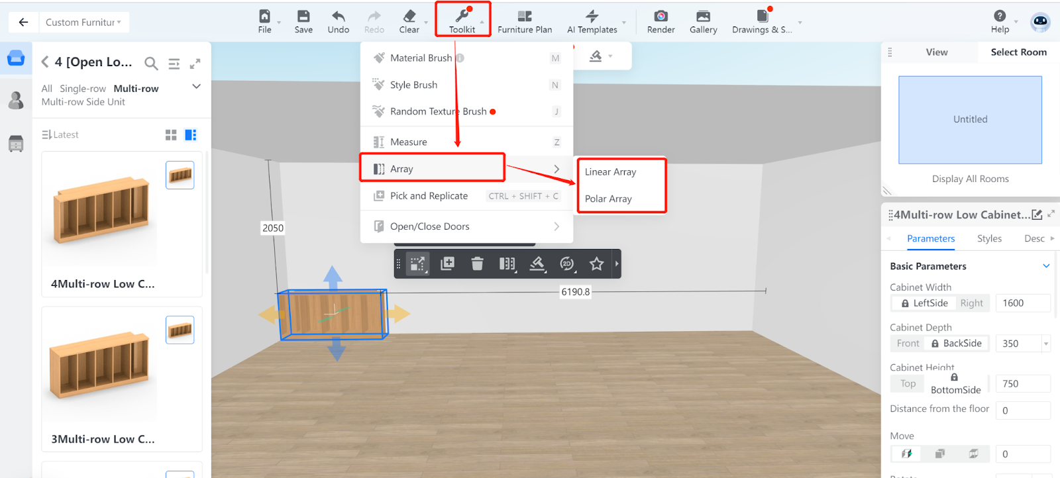Toggle Cabinet Depth anchor to Front

tap(908, 344)
